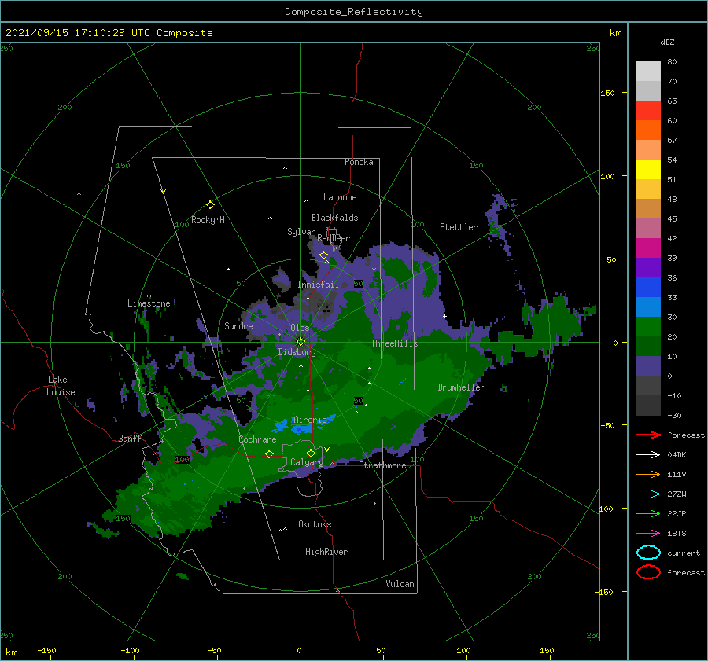This screenshot has width=708, height=661.
Task: Click the Airdrie label over blue echoes
Action: tap(310, 420)
